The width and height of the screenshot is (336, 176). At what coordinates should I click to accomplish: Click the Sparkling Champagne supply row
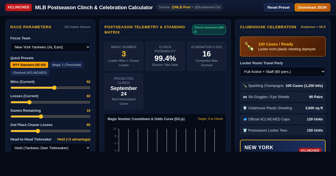pos(283,86)
